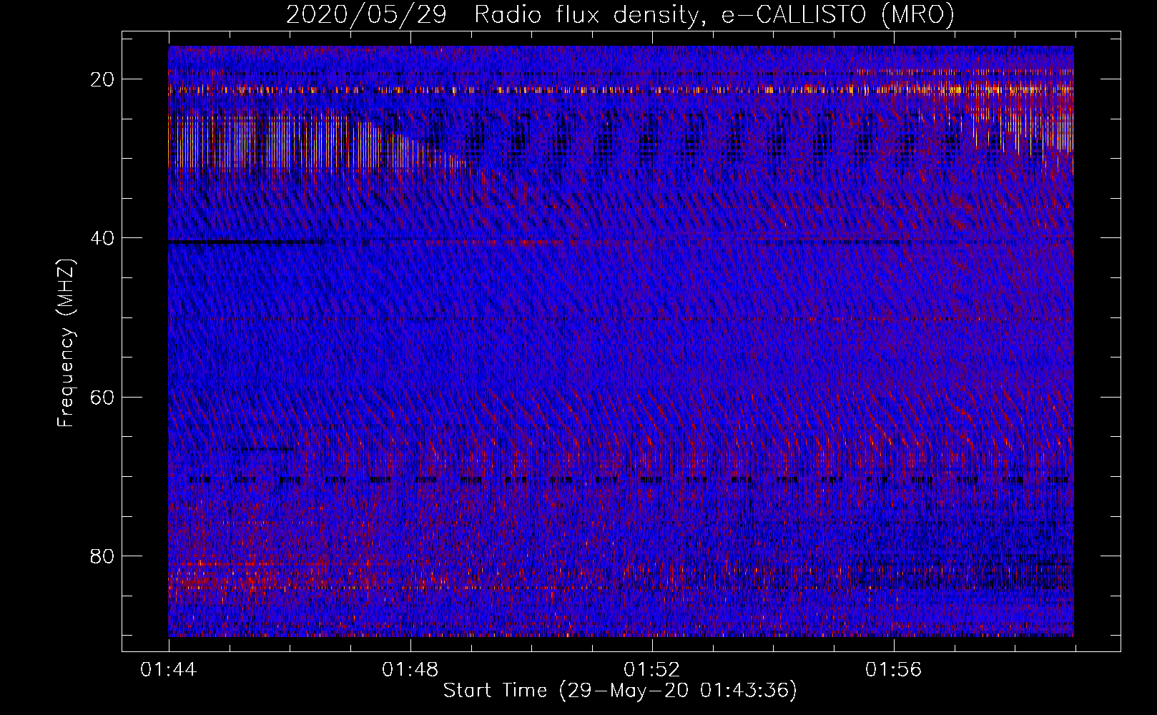Click the '60' frequency tick label

point(103,396)
